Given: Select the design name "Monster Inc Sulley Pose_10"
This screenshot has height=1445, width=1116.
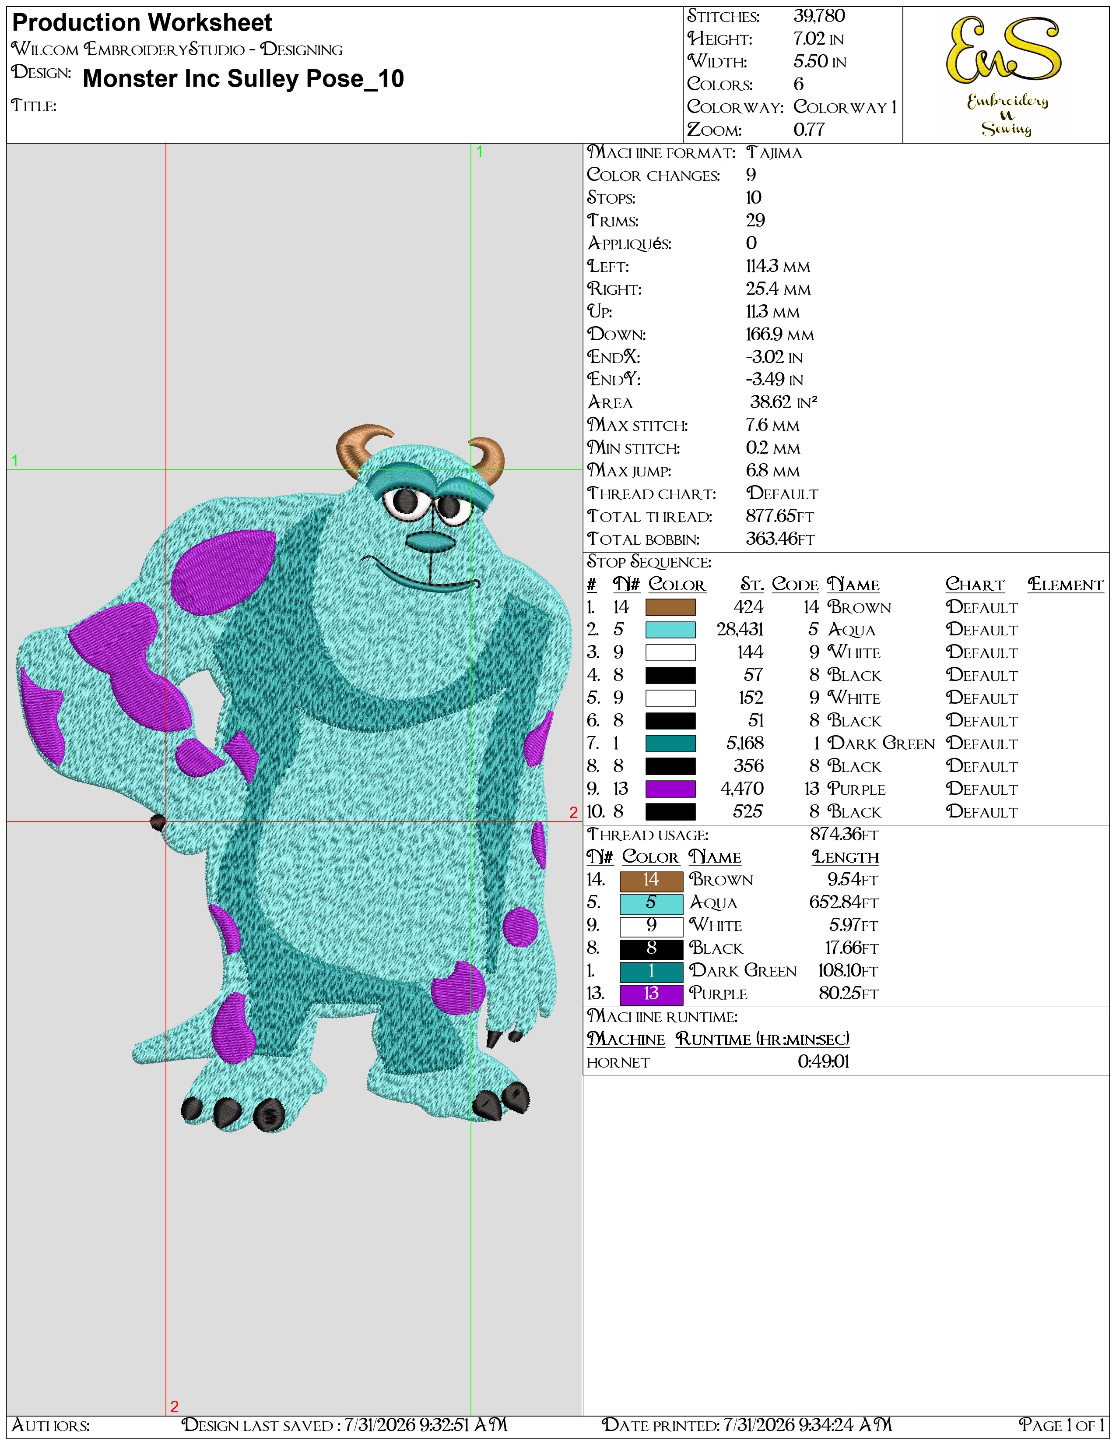Looking at the screenshot, I should pos(243,79).
